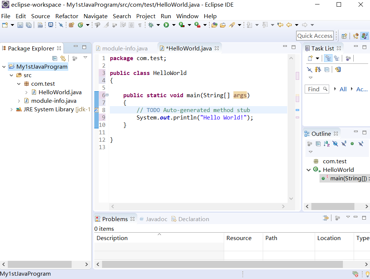This screenshot has height=279, width=370.
Task: Navigate Back with yellow left arrow
Action: [x=289, y=25]
